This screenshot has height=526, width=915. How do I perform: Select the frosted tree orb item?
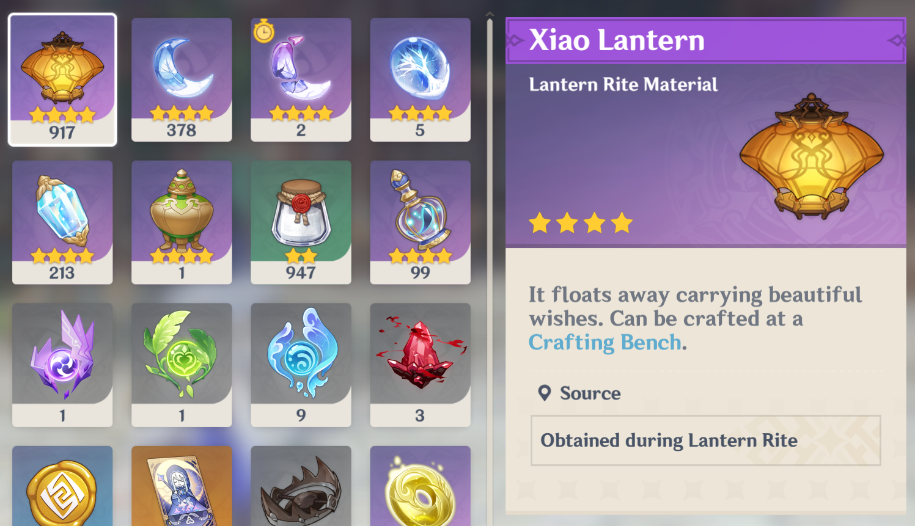[420, 80]
